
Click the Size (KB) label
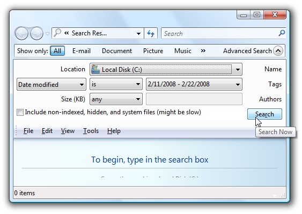[73, 99]
